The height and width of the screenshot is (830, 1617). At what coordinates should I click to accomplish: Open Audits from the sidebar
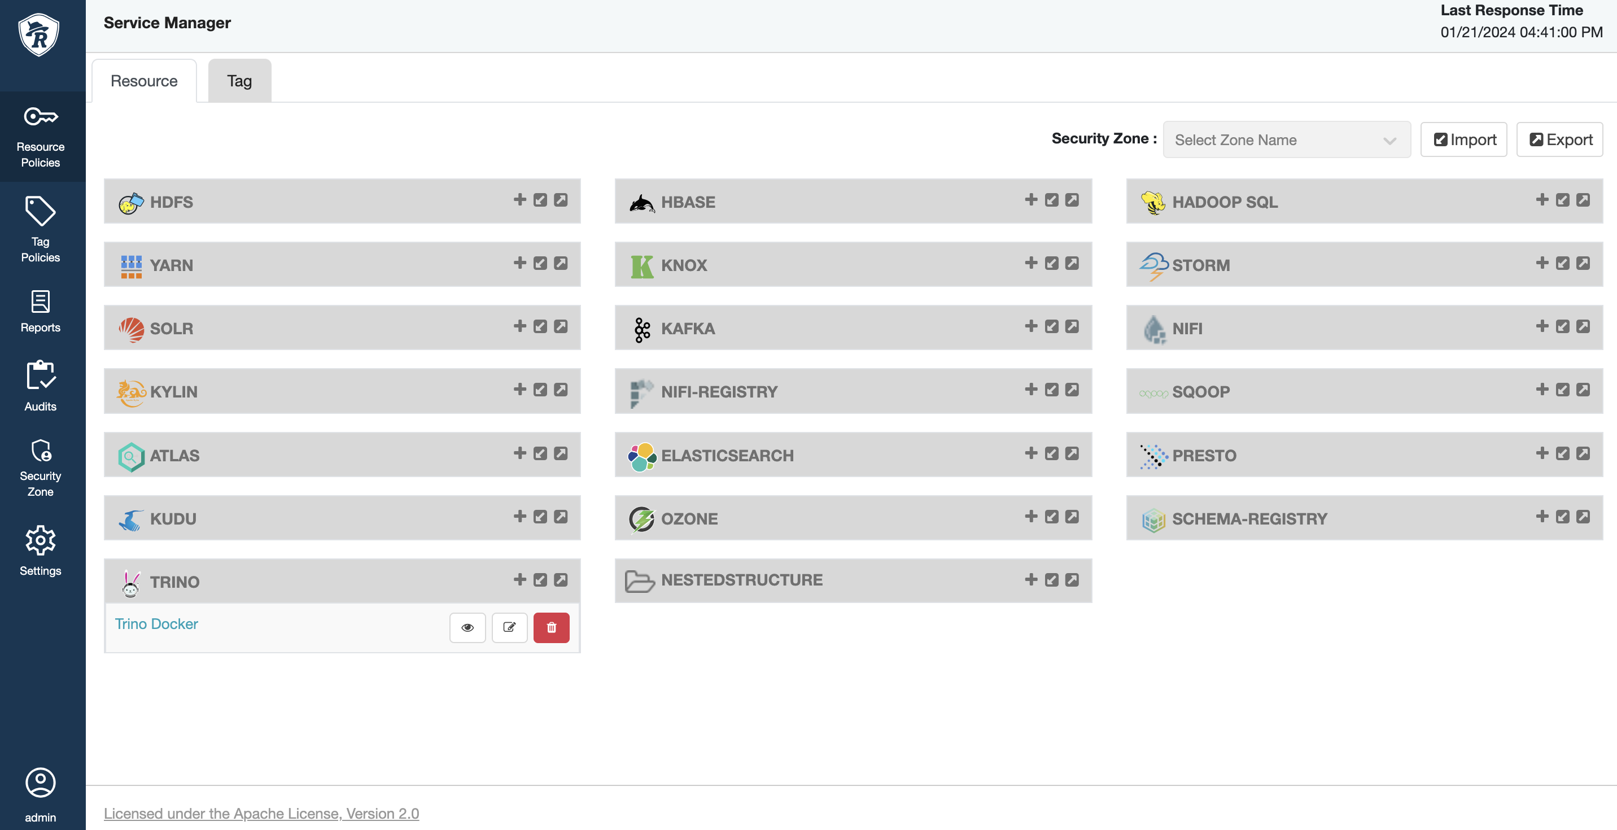point(40,386)
